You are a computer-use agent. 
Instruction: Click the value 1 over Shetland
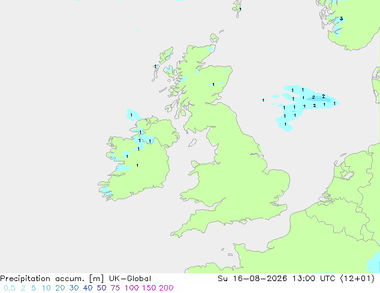[x=240, y=10]
